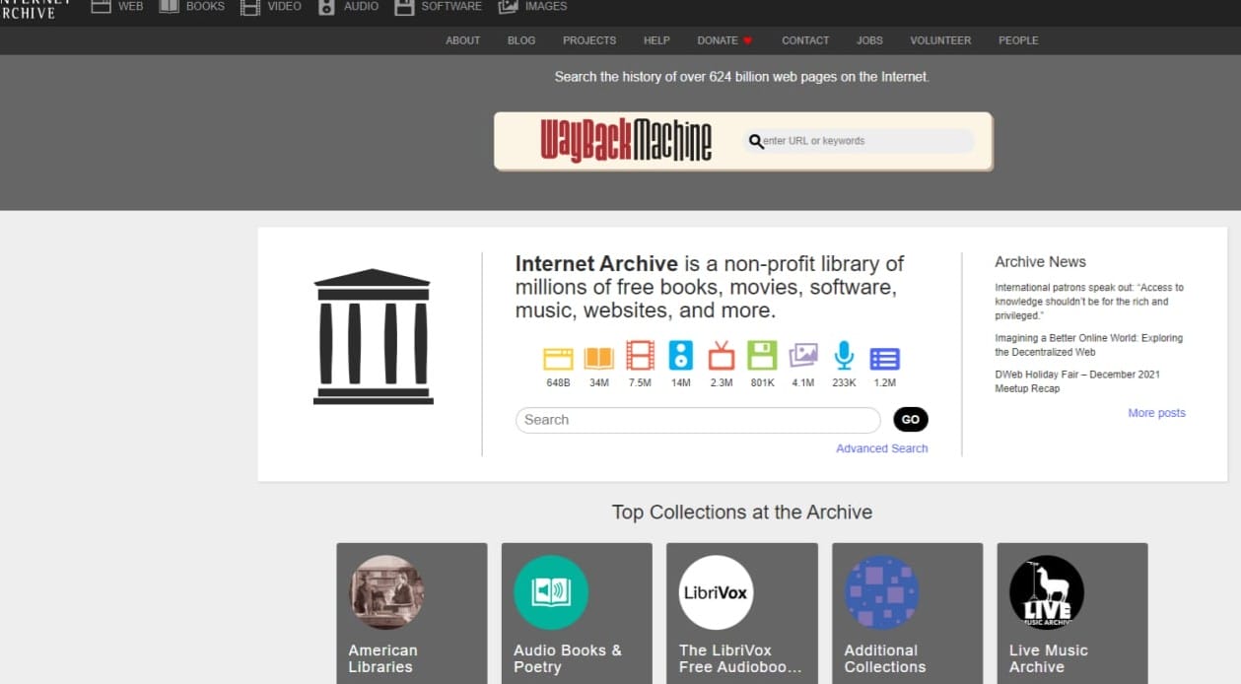Click the main Search text box
The width and height of the screenshot is (1241, 684).
click(x=698, y=420)
